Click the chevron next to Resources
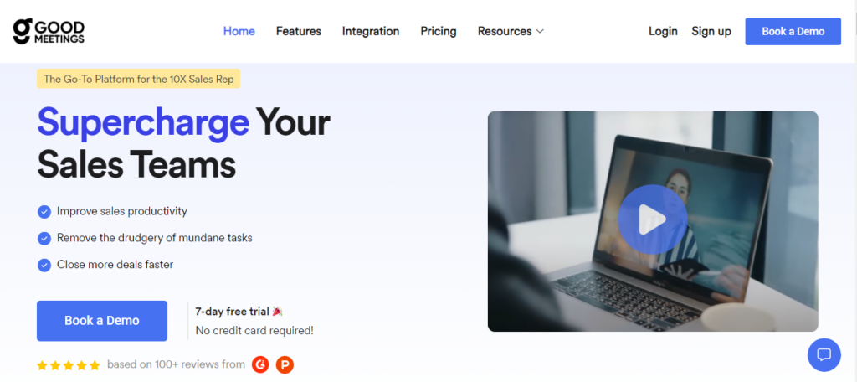The image size is (857, 382). coord(540,32)
